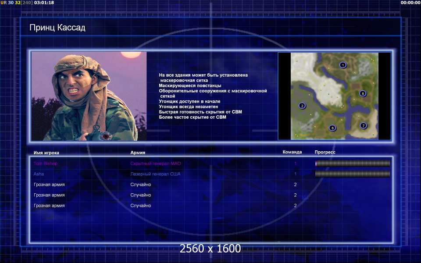The width and height of the screenshot is (421, 263).
Task: Click start position marker 1 on the minimap
Action: [x=343, y=65]
